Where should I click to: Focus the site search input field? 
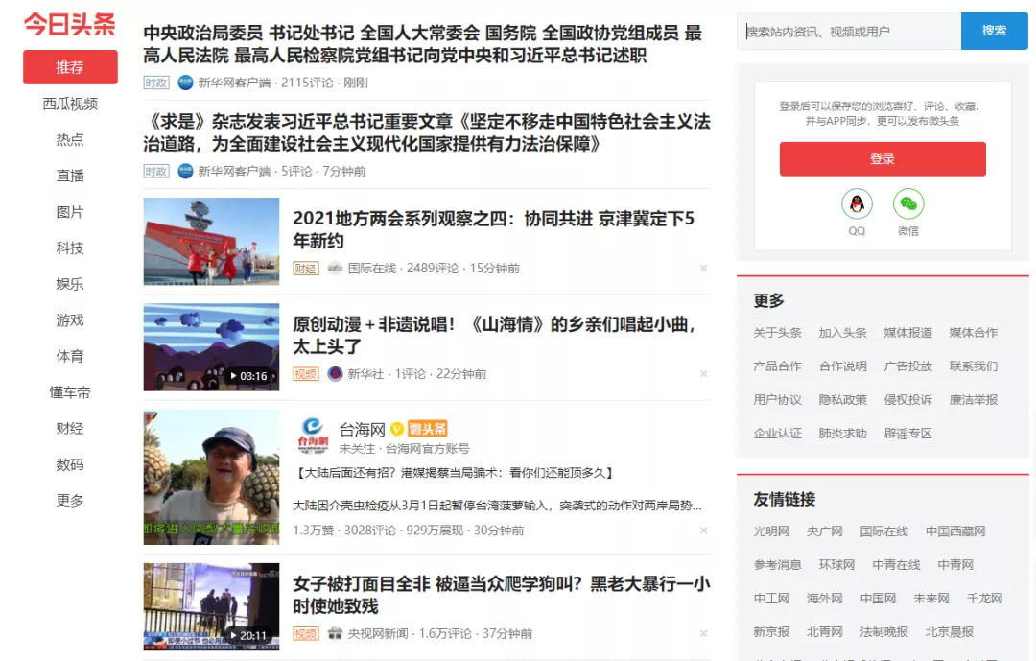(849, 31)
